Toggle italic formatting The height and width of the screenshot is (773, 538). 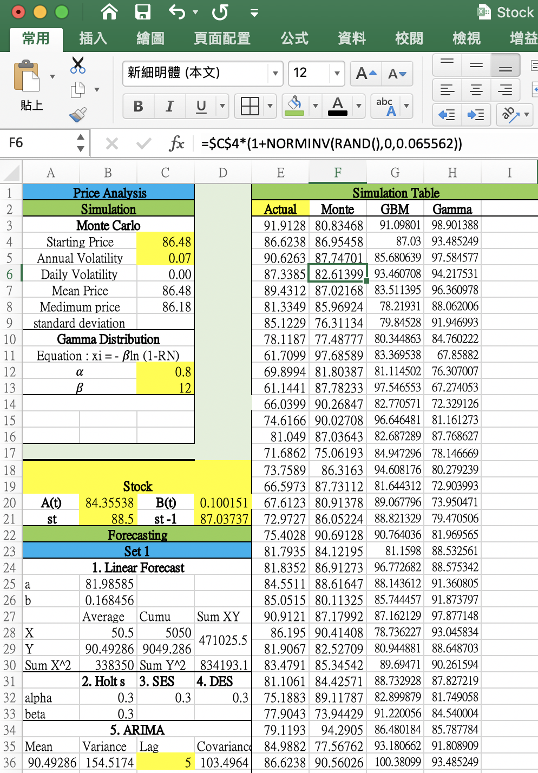(x=169, y=106)
